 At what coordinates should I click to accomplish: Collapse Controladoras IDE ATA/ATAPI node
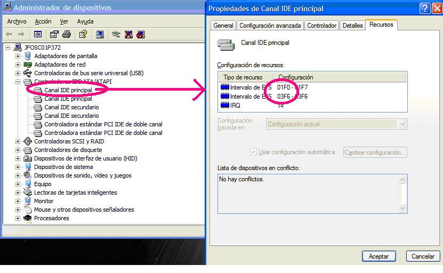[18, 82]
